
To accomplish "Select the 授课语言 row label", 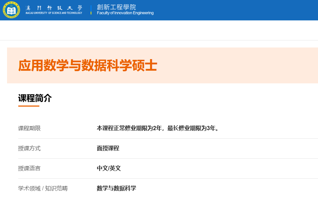I will pos(30,169).
